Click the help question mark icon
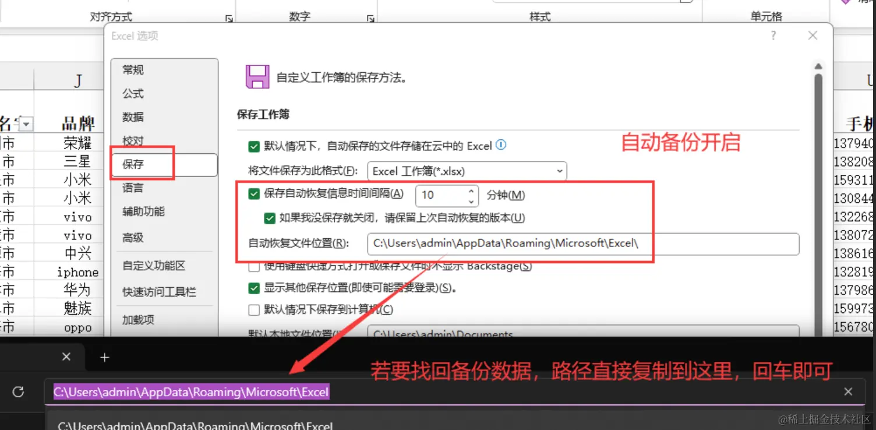The width and height of the screenshot is (876, 430). coord(773,36)
